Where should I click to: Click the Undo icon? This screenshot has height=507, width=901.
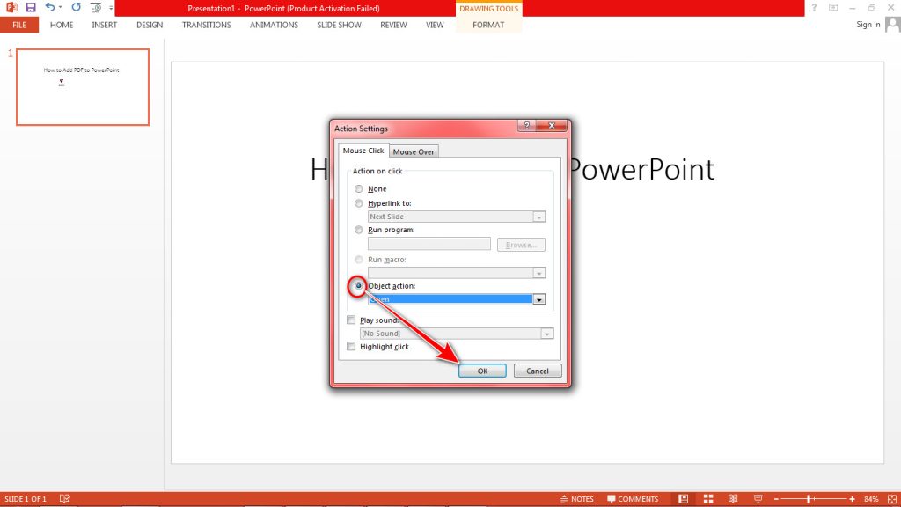pos(50,8)
